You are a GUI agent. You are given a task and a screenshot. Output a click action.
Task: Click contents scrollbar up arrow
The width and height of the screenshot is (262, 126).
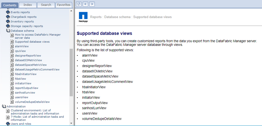click(x=71, y=11)
